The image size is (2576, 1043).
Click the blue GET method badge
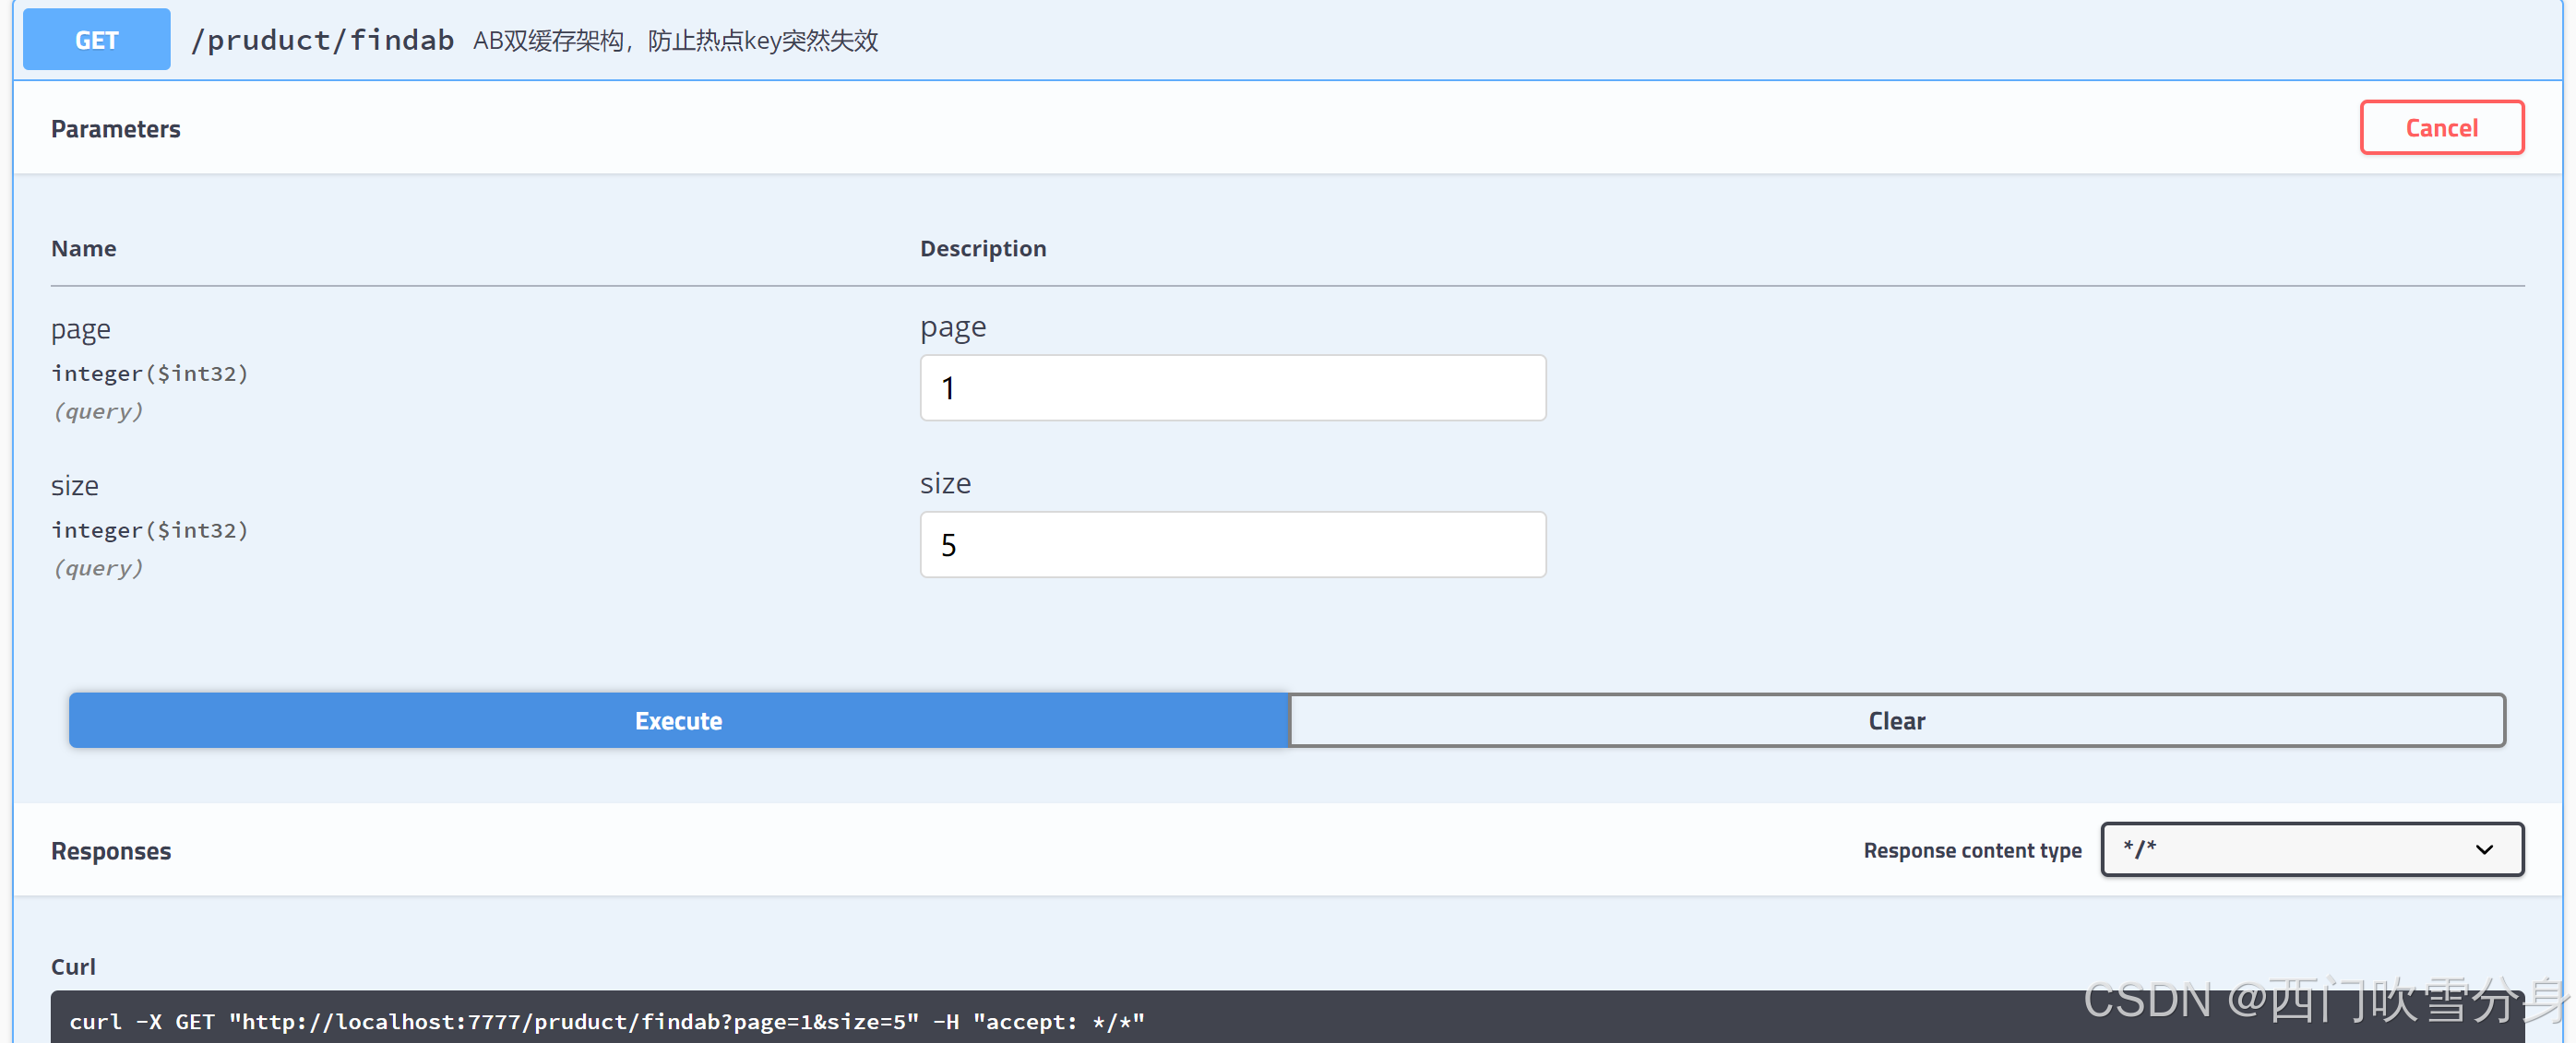96,40
